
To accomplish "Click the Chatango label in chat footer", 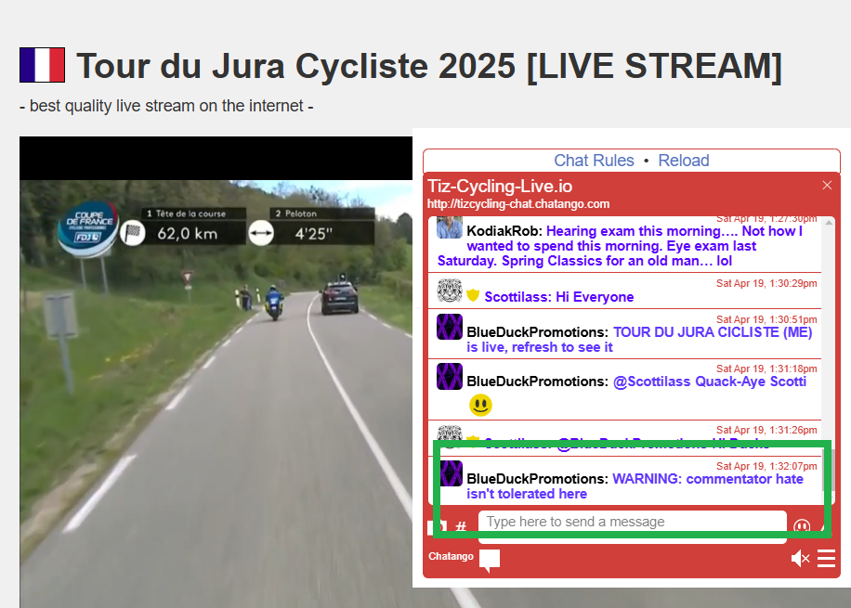I will click(451, 556).
